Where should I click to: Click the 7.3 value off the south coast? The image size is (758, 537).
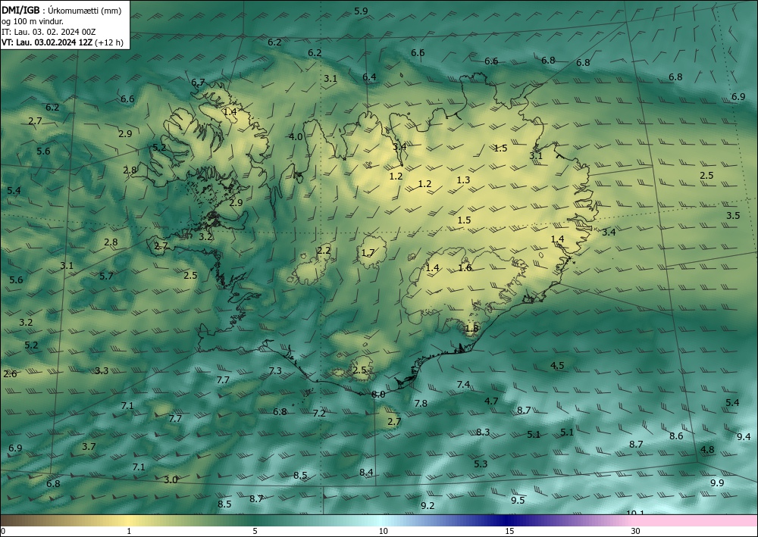275,371
